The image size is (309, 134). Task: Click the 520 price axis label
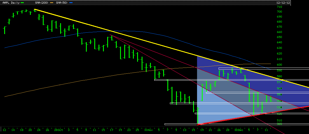coord(279,114)
